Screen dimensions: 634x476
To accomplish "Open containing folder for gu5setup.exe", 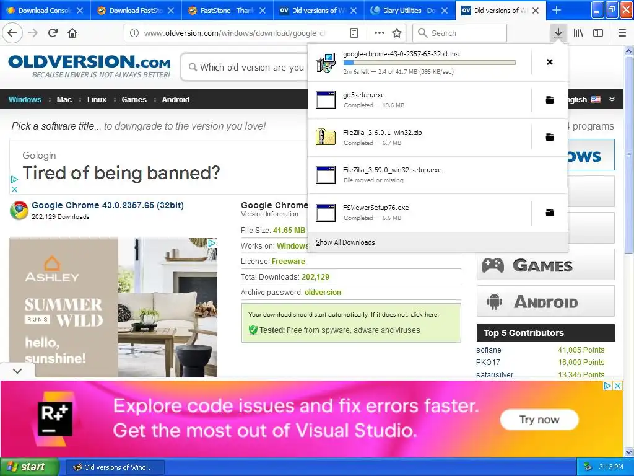I will tap(550, 100).
